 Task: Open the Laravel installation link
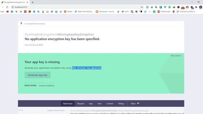[x=47, y=85]
